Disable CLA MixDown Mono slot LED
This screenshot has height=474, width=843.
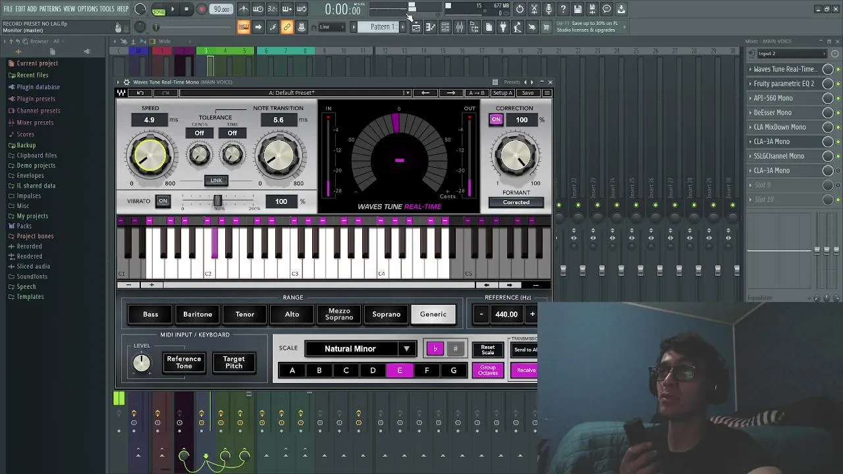(x=837, y=127)
